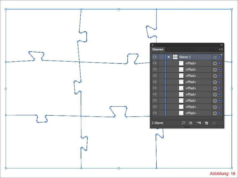The height and width of the screenshot is (178, 238).
Task: Select the Create New Sublayer icon
Action: (199, 123)
